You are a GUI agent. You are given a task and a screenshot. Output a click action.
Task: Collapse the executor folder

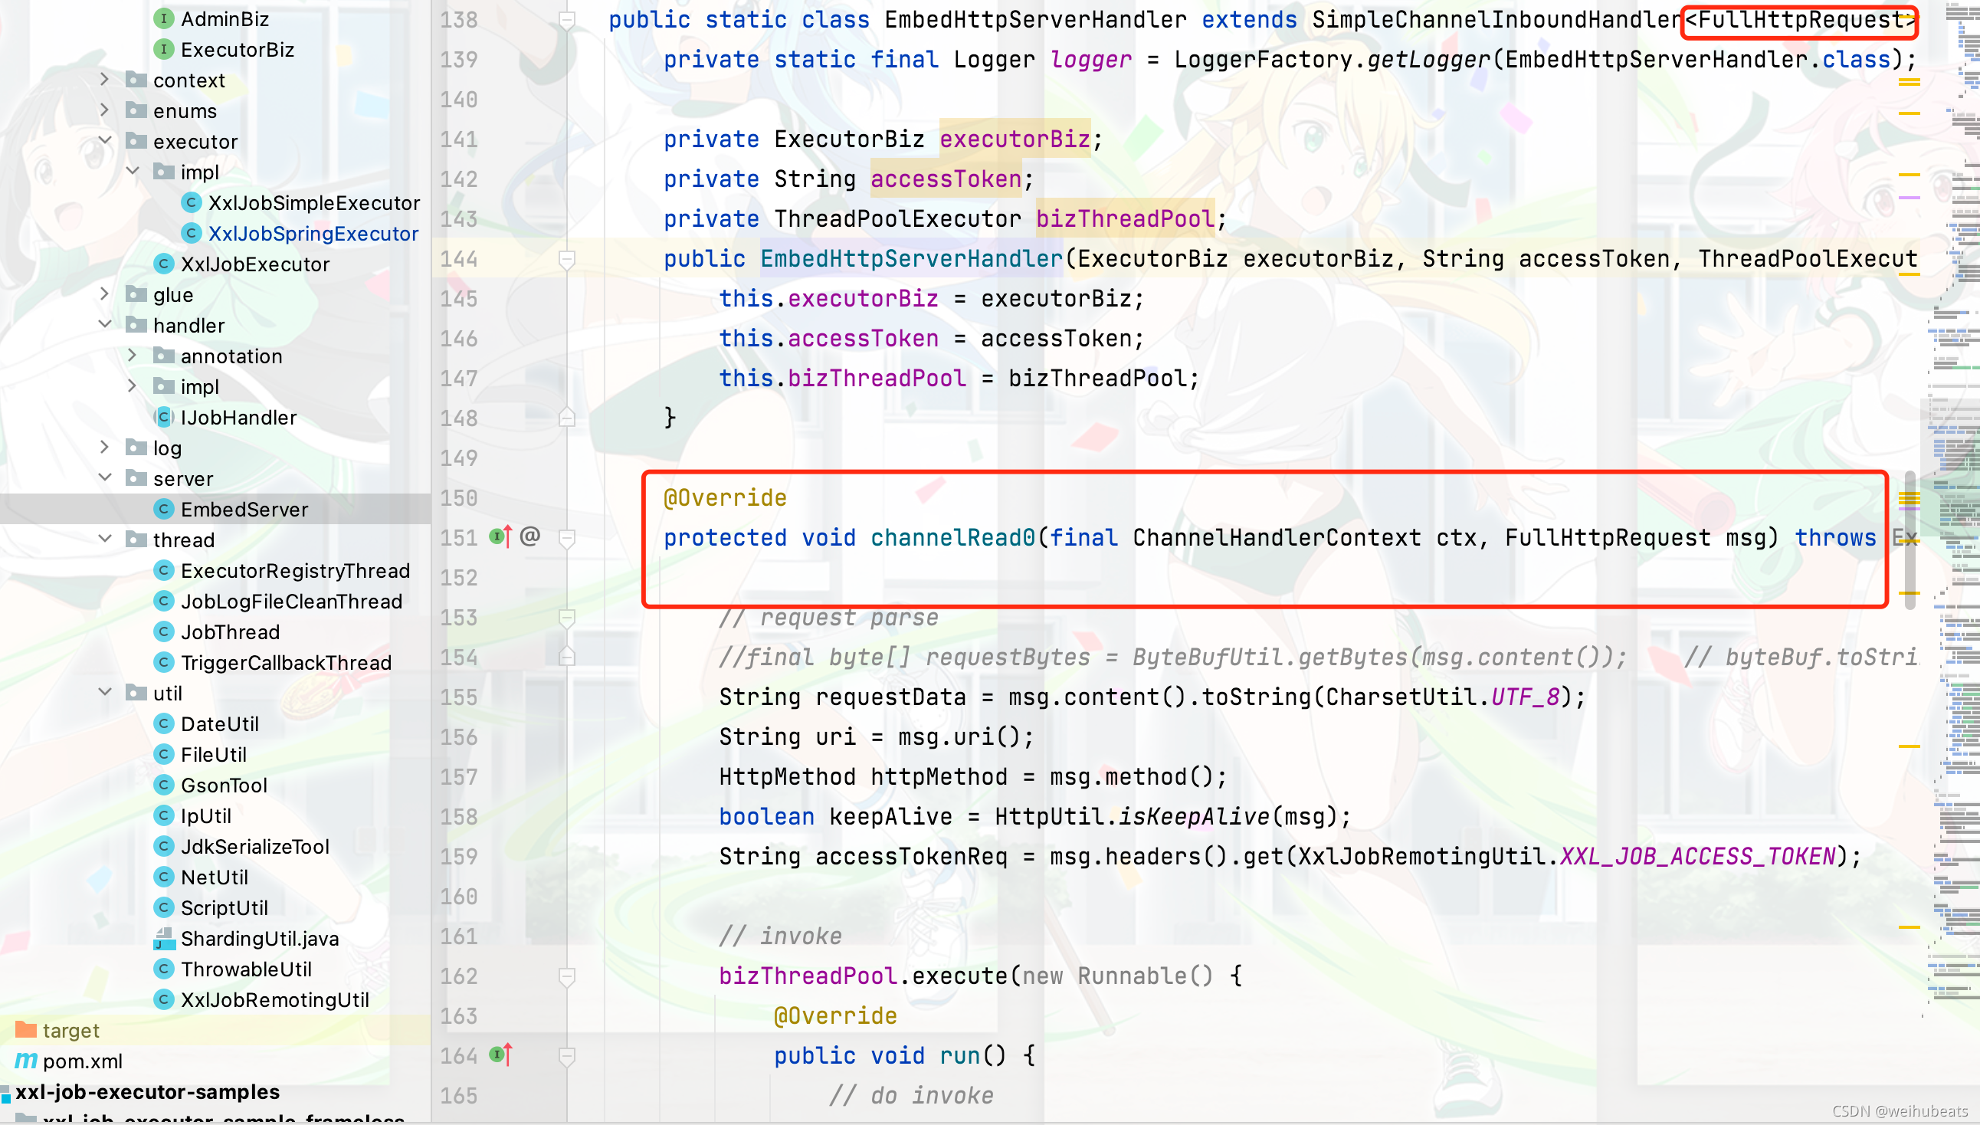(x=104, y=141)
